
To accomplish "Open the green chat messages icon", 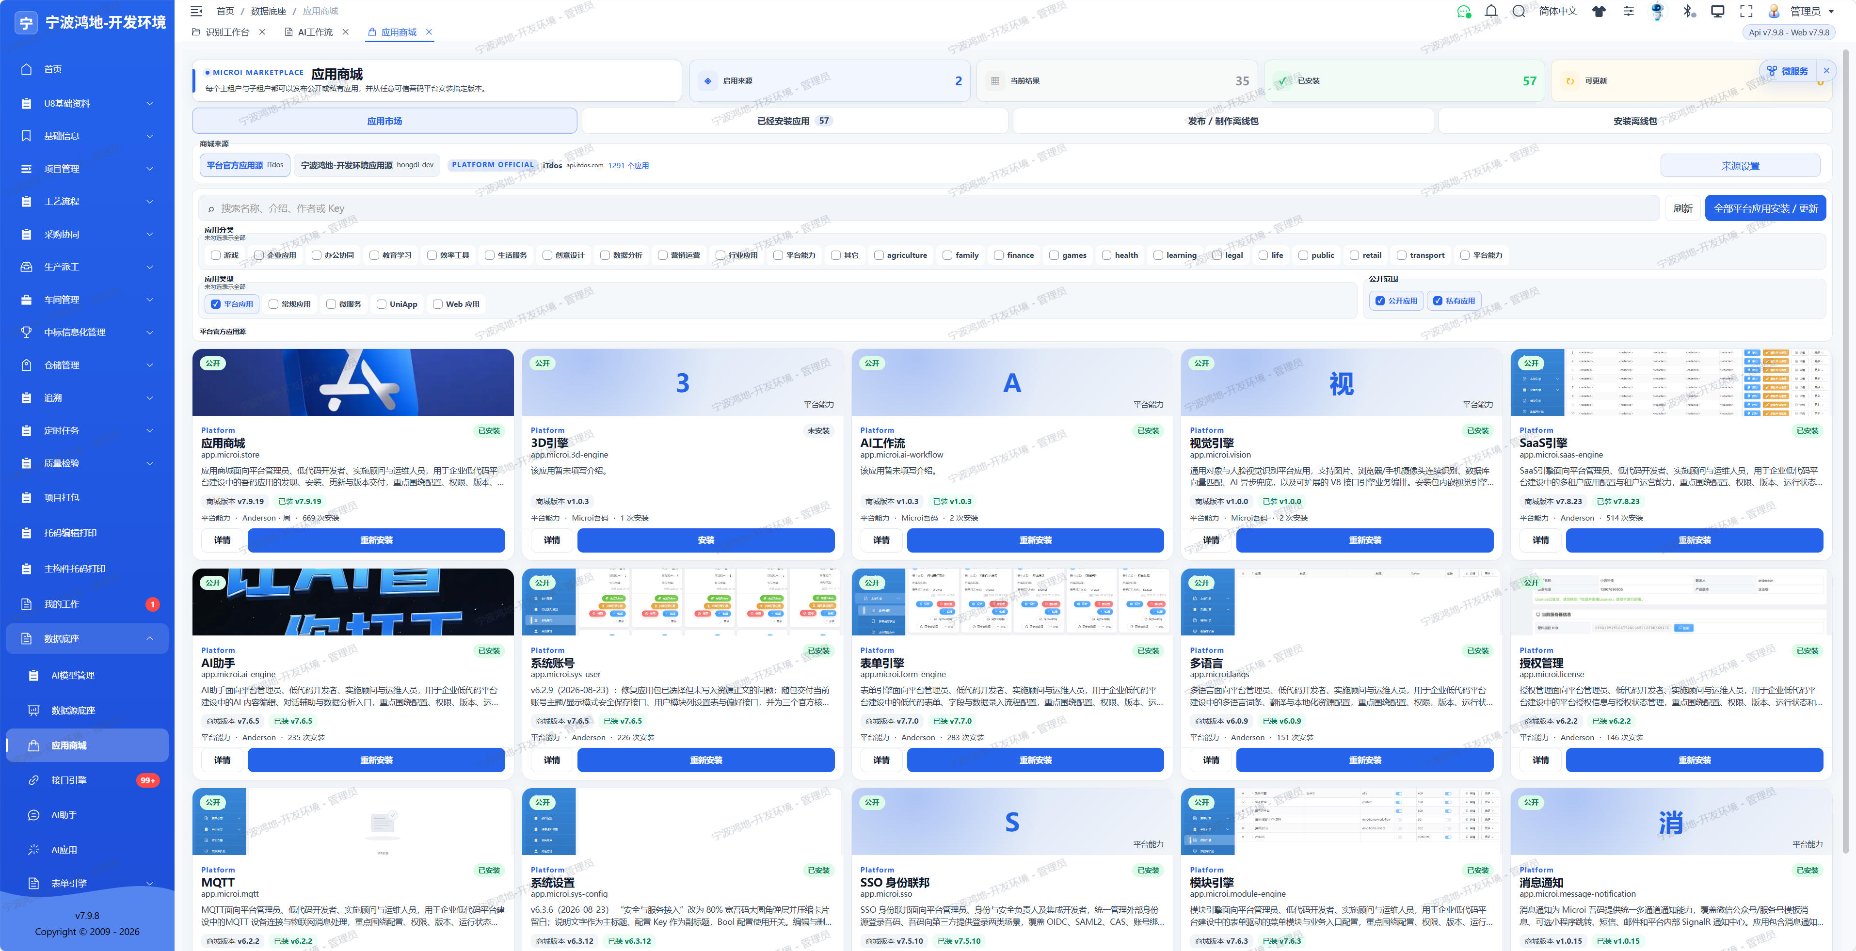I will click(1463, 11).
